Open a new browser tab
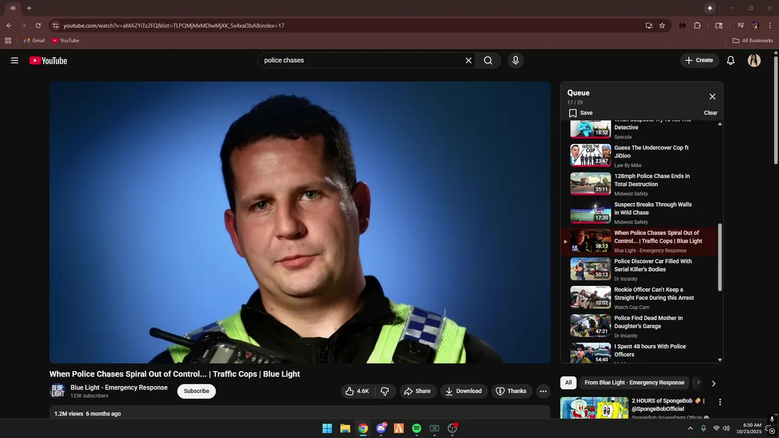The image size is (779, 438). (x=29, y=8)
